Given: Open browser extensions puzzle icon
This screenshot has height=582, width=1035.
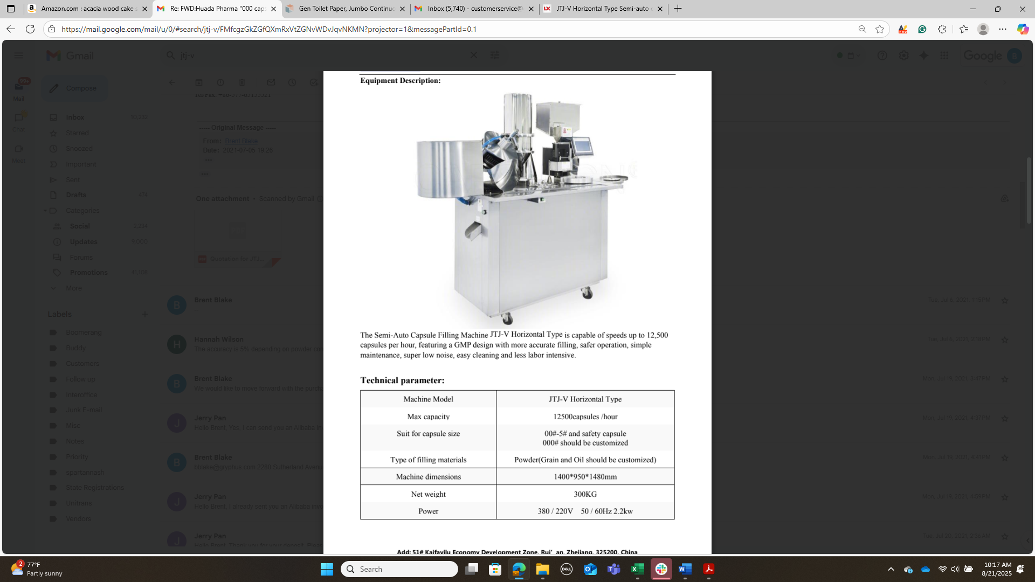Looking at the screenshot, I should 942,29.
